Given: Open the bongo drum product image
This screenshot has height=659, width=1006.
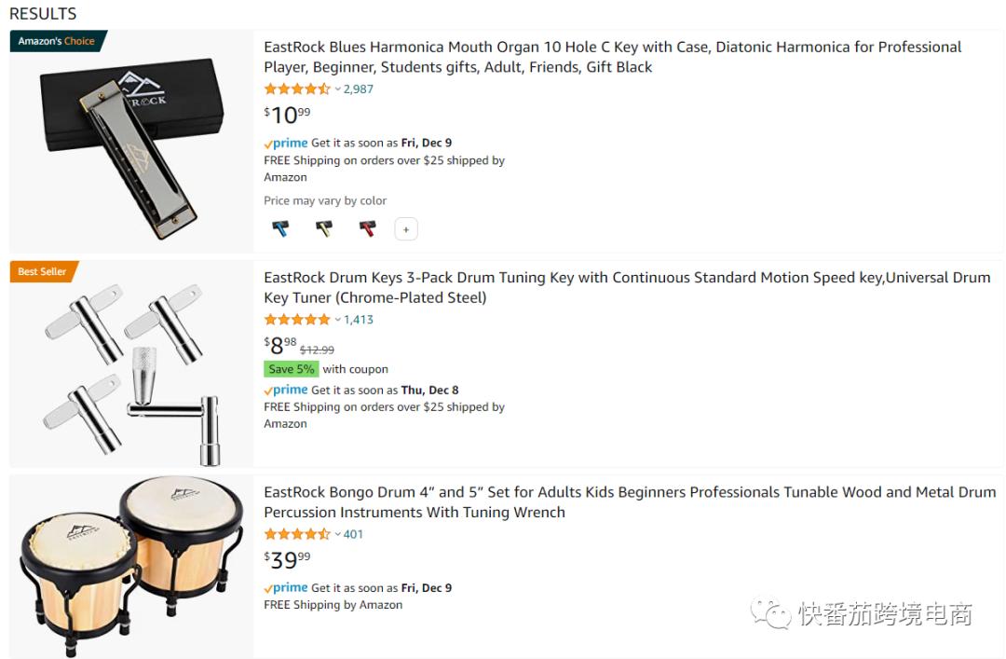Looking at the screenshot, I should pyautogui.click(x=131, y=565).
